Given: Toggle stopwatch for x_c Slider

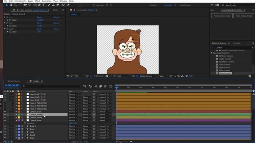Looking at the screenshot, I should (x=10, y=20).
